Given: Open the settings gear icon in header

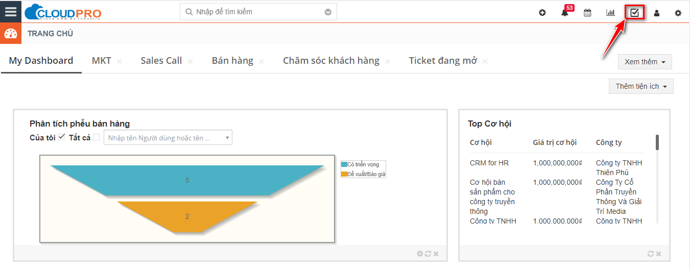Looking at the screenshot, I should pyautogui.click(x=678, y=13).
